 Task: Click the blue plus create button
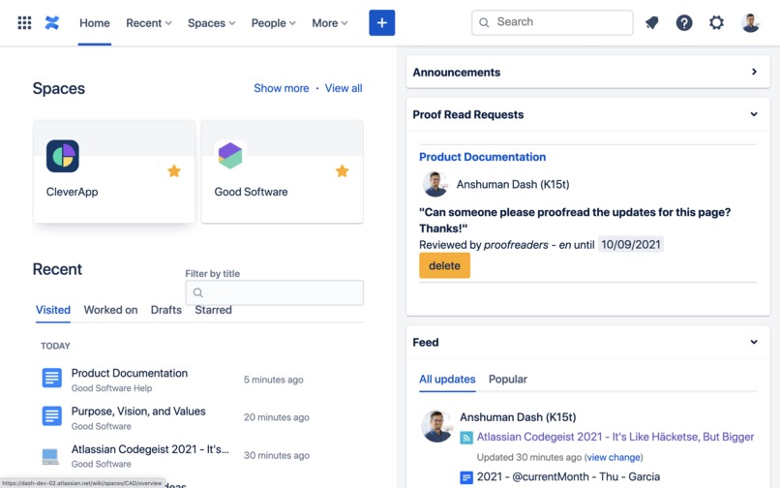click(x=381, y=23)
